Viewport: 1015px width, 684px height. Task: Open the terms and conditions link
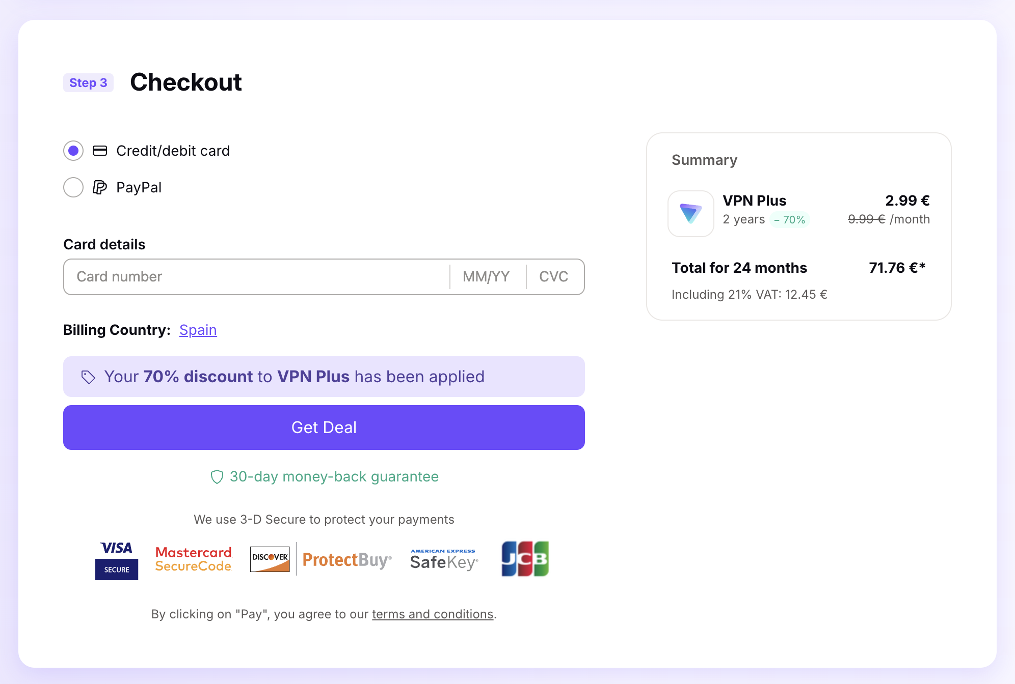click(432, 614)
